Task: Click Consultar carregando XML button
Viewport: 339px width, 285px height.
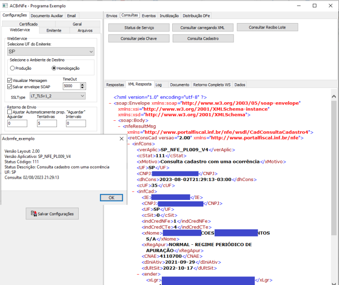Action: [x=202, y=28]
